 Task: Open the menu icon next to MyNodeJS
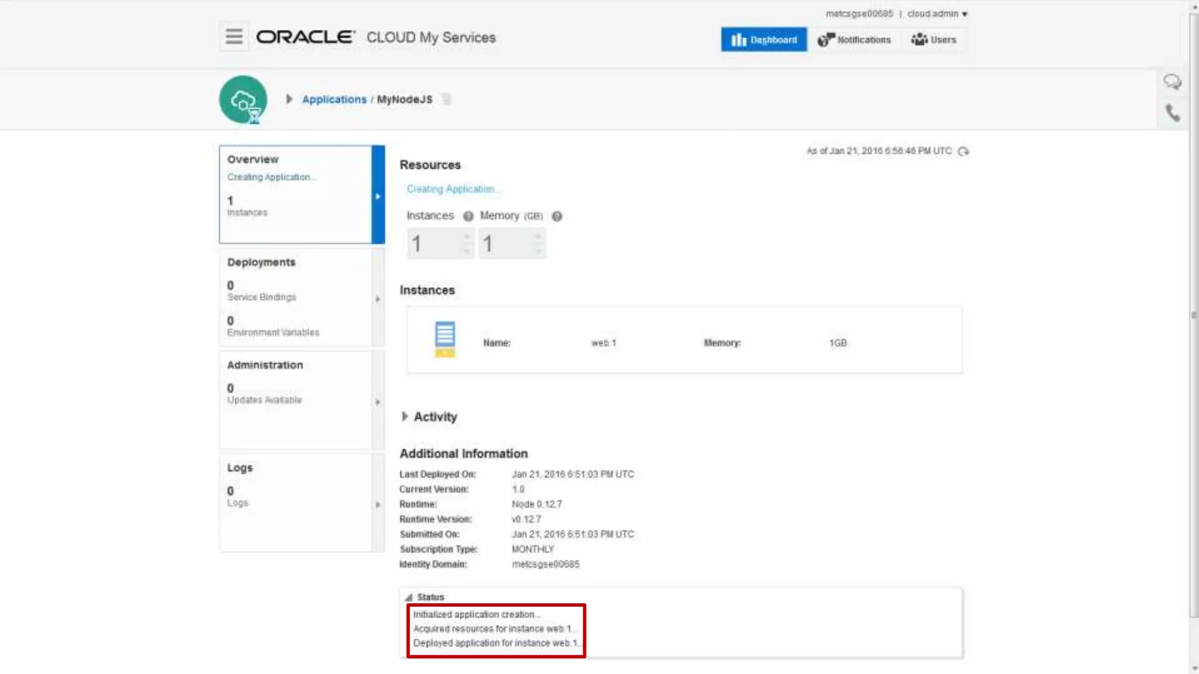coord(446,99)
